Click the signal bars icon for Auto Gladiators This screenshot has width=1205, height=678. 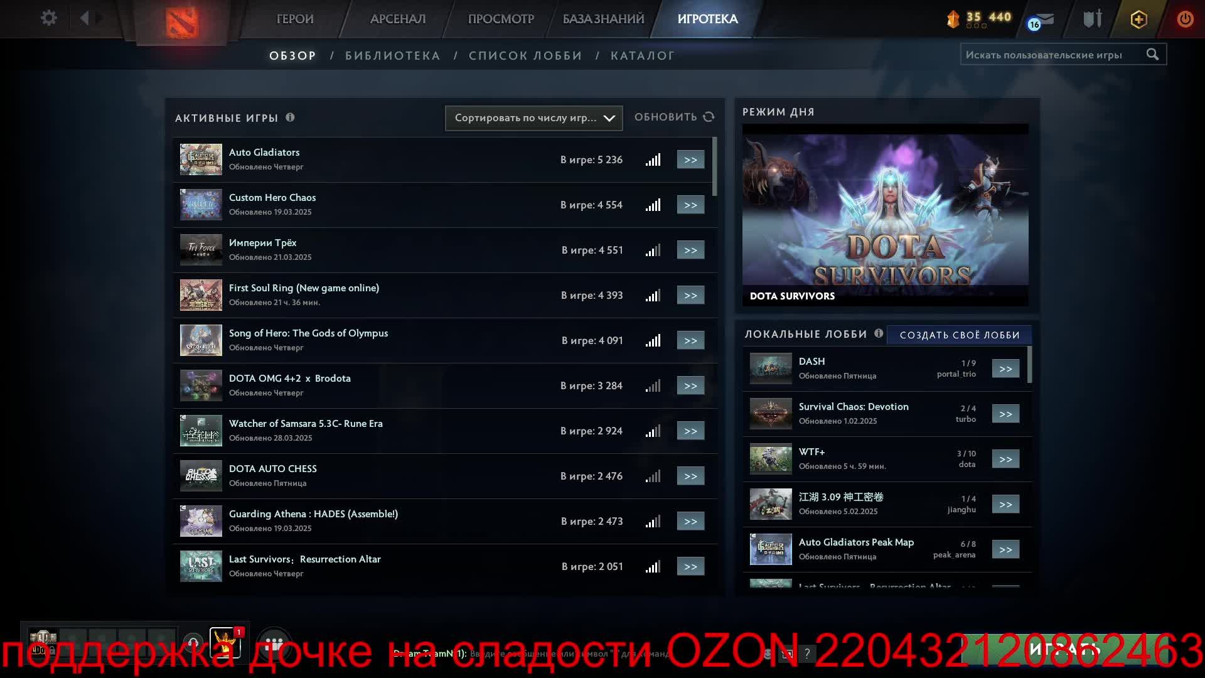point(653,160)
